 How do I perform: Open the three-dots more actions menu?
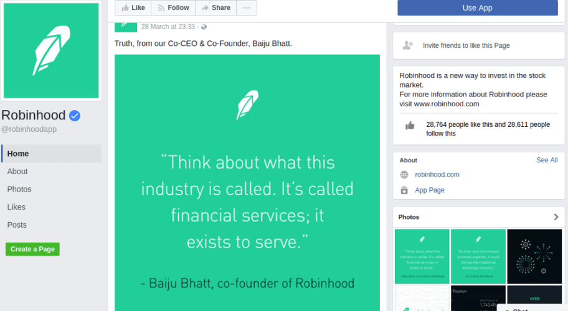(x=247, y=8)
